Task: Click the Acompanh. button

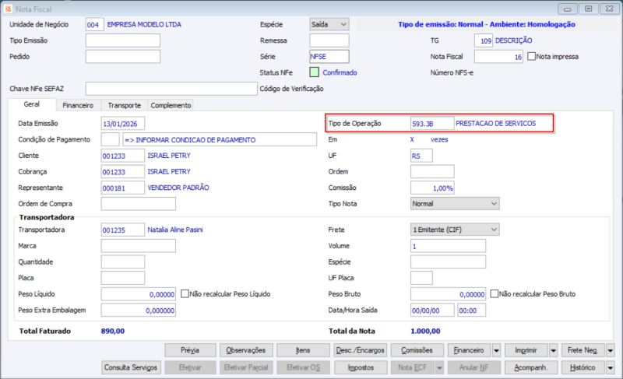Action: pyautogui.click(x=531, y=367)
